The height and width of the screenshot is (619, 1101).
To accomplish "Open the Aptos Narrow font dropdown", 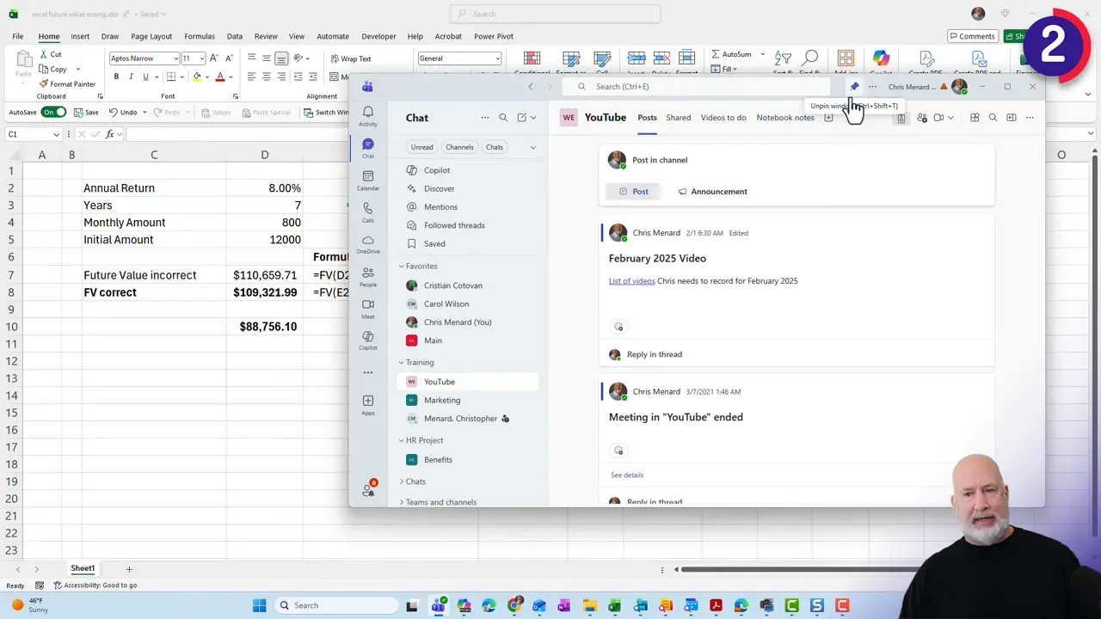I will tap(176, 58).
